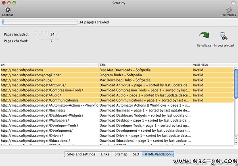Viewport: 238px width, 166px height.
Task: Click the Invalid status in Communications row
Action: click(198, 100)
